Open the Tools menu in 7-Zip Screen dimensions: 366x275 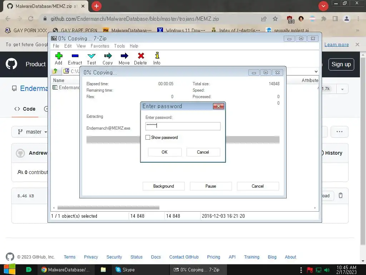coord(119,46)
